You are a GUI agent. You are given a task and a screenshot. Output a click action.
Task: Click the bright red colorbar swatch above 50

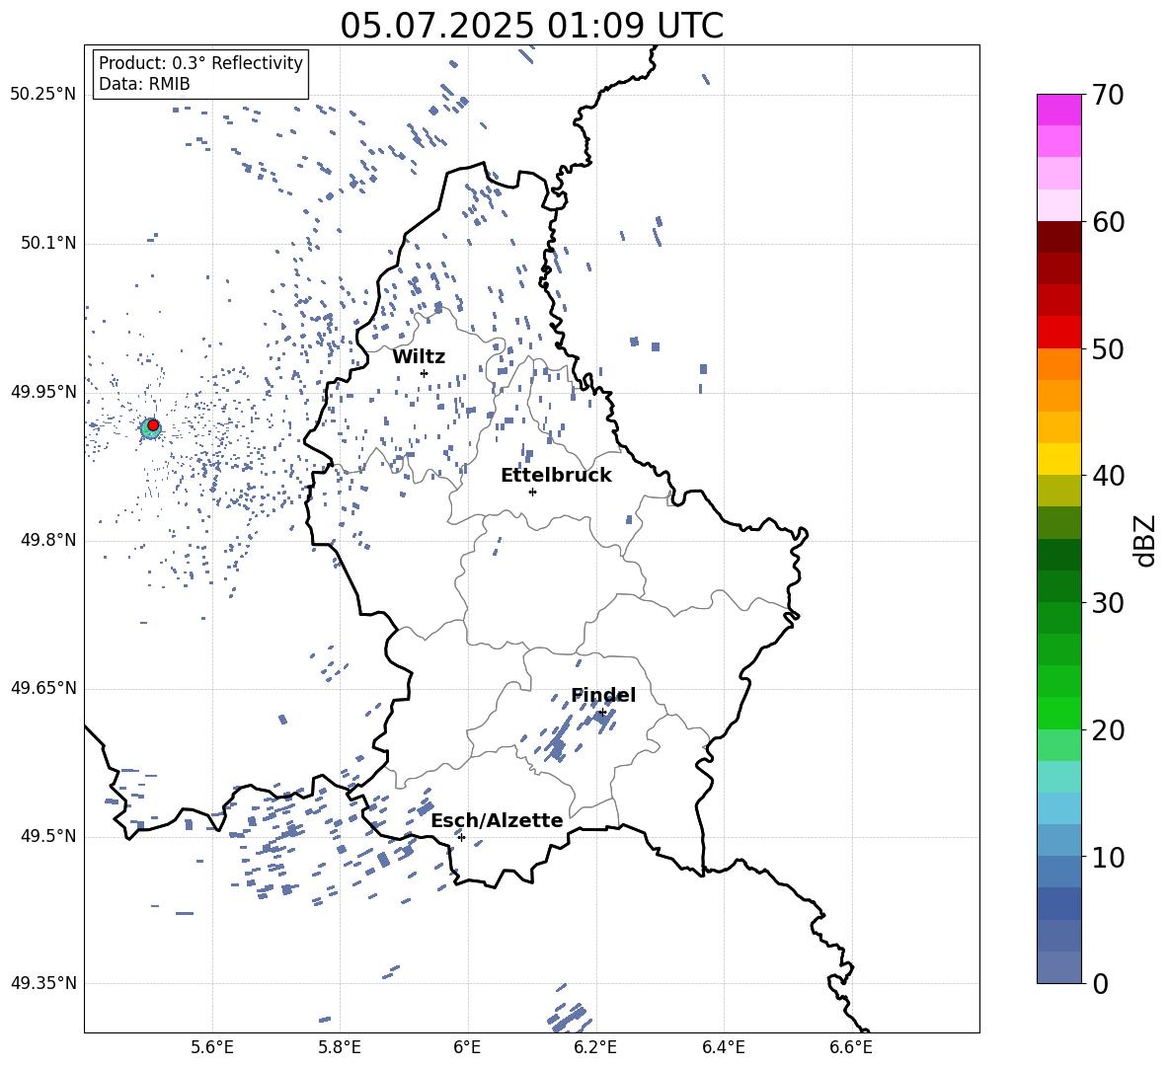1058,333
